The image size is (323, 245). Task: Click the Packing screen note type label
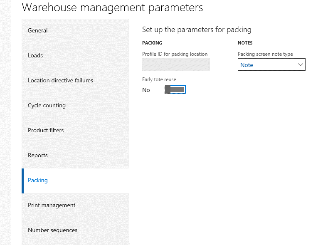click(265, 54)
